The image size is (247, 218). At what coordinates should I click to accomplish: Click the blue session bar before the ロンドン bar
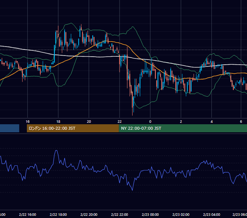(x=9, y=128)
